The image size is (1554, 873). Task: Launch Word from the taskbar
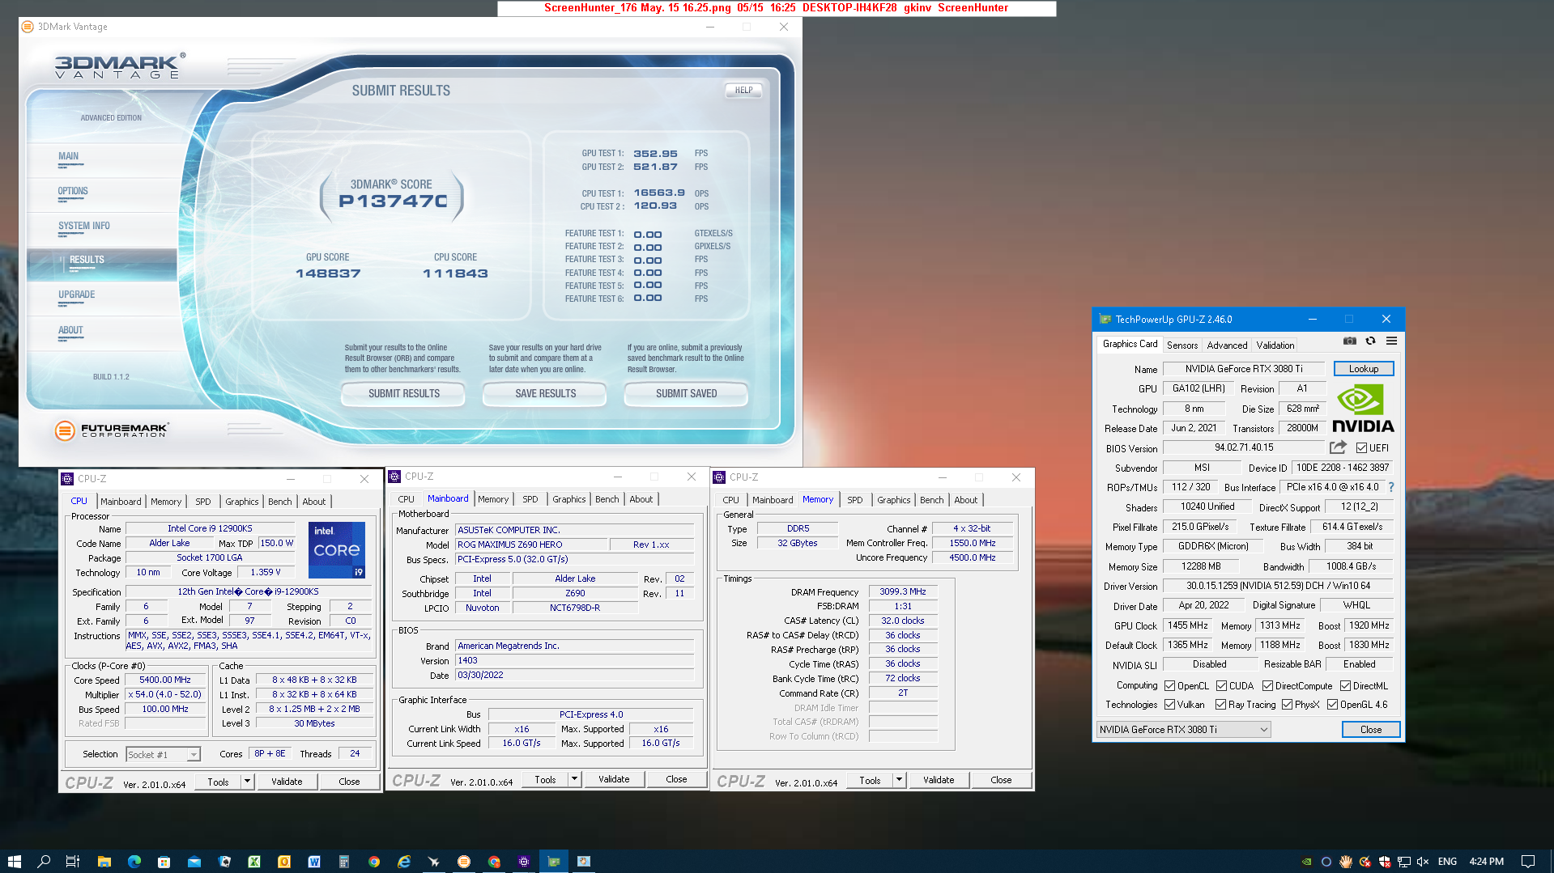pos(314,862)
